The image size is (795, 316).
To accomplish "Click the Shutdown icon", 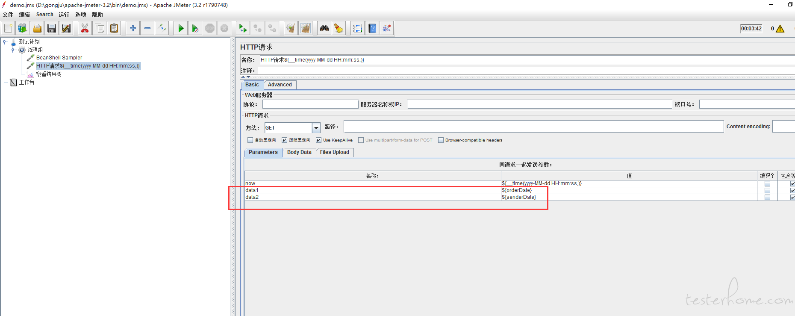I will (224, 29).
